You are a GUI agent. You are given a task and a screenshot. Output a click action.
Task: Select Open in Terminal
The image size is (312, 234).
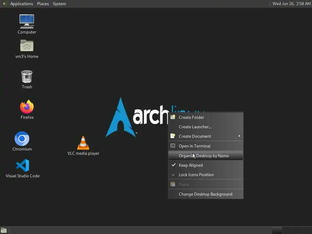pos(206,146)
